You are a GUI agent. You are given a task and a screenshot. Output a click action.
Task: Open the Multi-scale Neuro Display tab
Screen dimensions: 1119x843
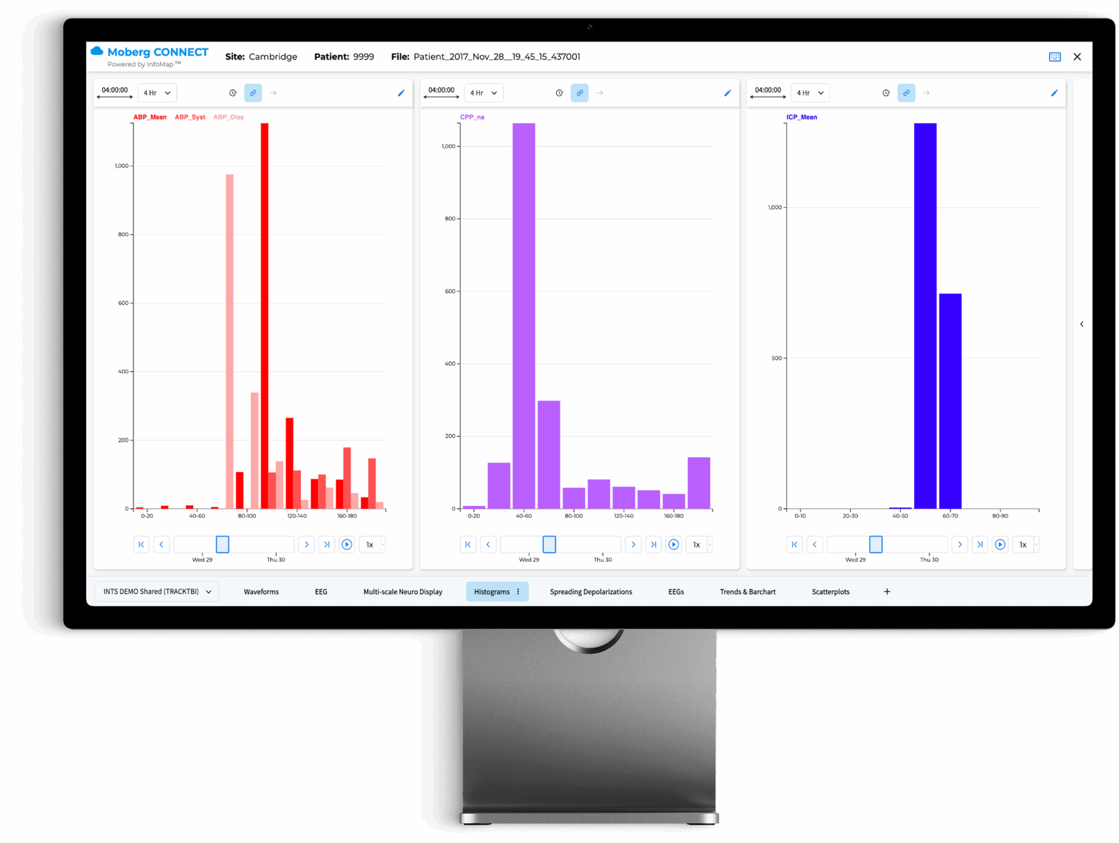(x=403, y=592)
